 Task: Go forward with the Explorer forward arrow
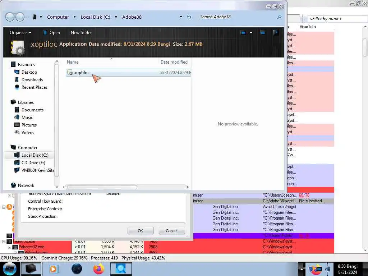tap(20, 17)
